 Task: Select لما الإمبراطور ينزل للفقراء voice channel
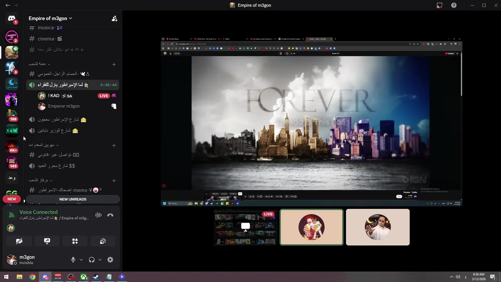[72, 85]
